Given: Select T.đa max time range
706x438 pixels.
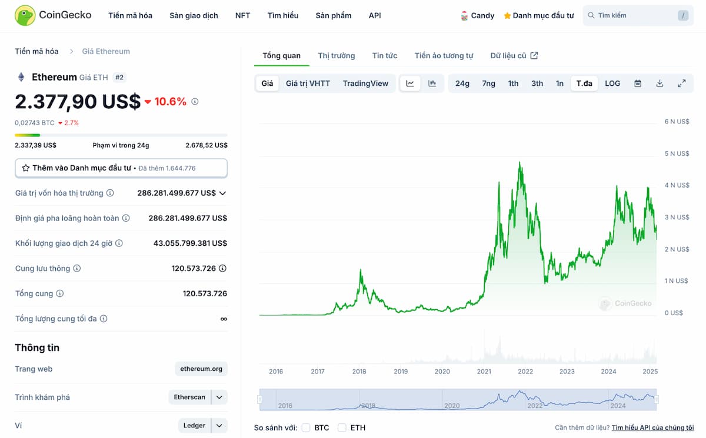Looking at the screenshot, I should [584, 83].
